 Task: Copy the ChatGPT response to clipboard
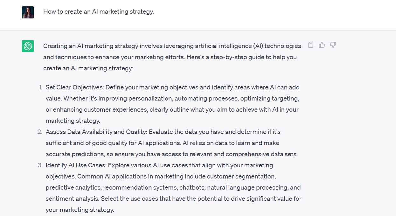(311, 45)
